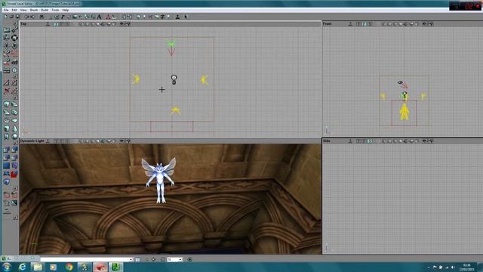
Task: Choose the Cylinder brush builder
Action: point(7,128)
